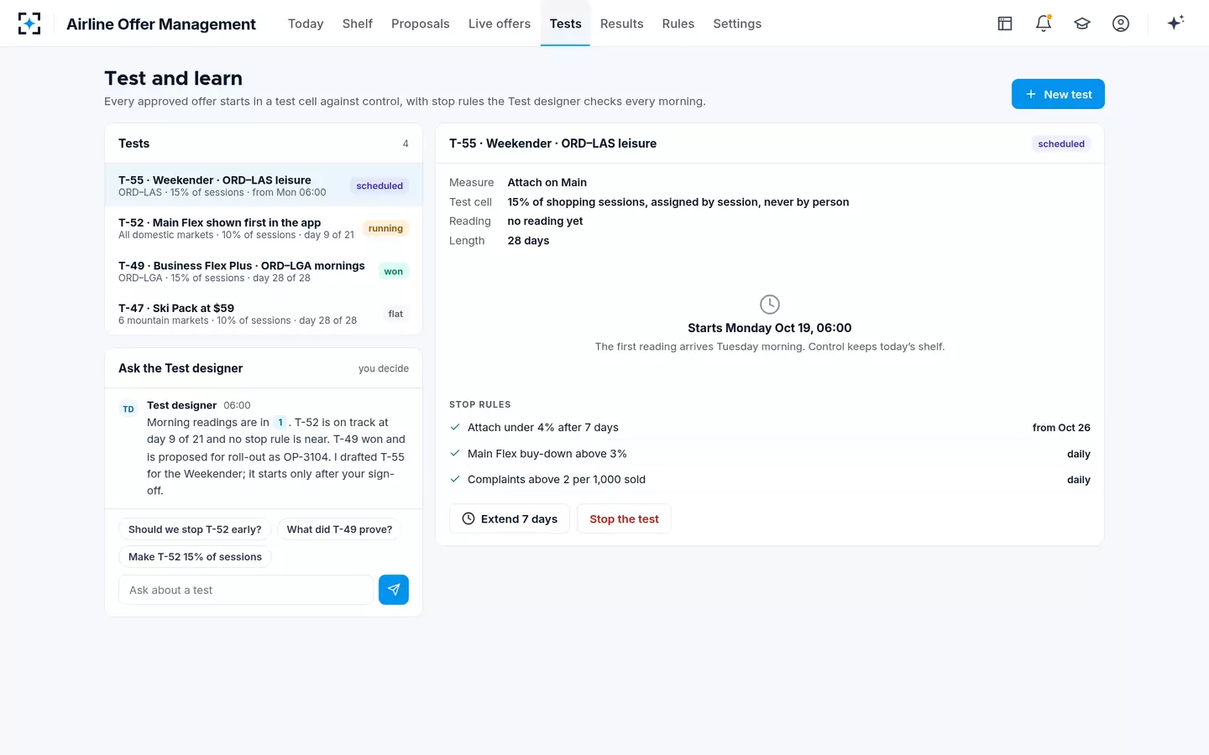Switch to the Shelf tab

coord(358,23)
